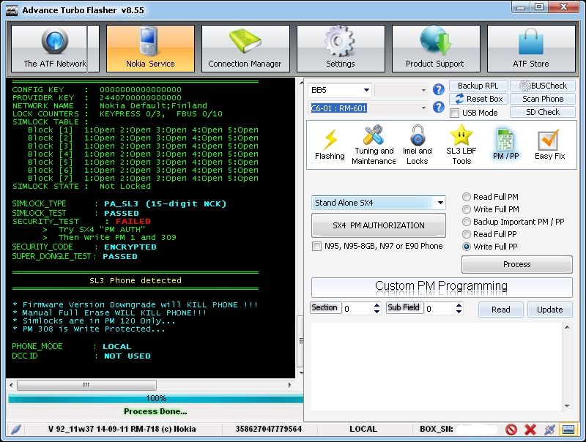Click Scan Phone button
Screen dimensions: 586x442
pos(543,99)
